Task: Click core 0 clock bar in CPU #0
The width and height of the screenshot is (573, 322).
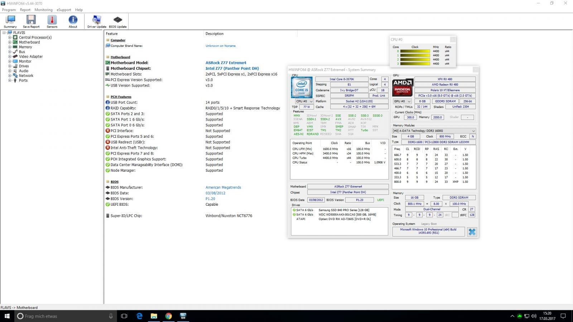Action: 415,51
